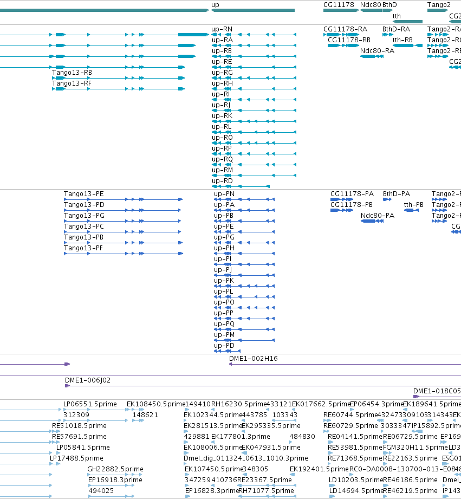Select BAC clone DME1-006J02

click(x=263, y=386)
